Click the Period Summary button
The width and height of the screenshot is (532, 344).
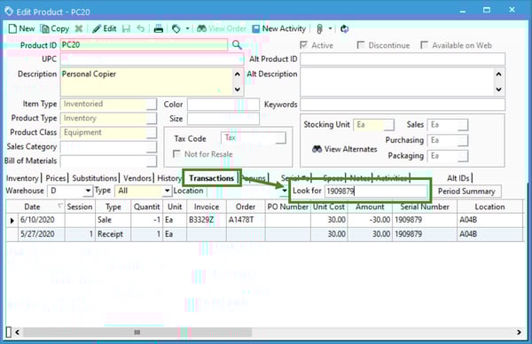(x=466, y=192)
